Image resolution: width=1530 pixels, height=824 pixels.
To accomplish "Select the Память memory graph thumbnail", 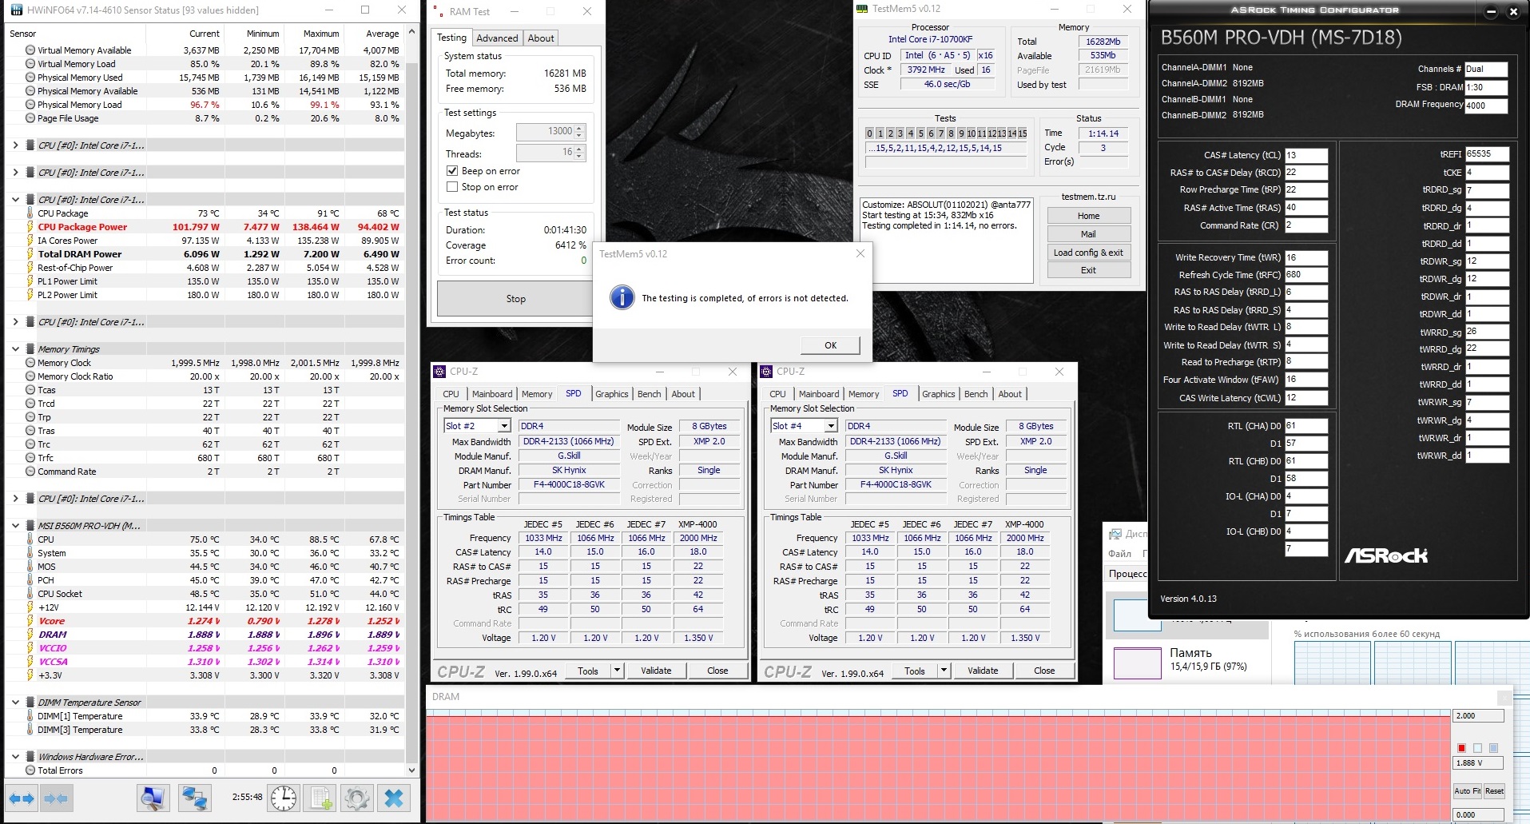I will point(1137,663).
